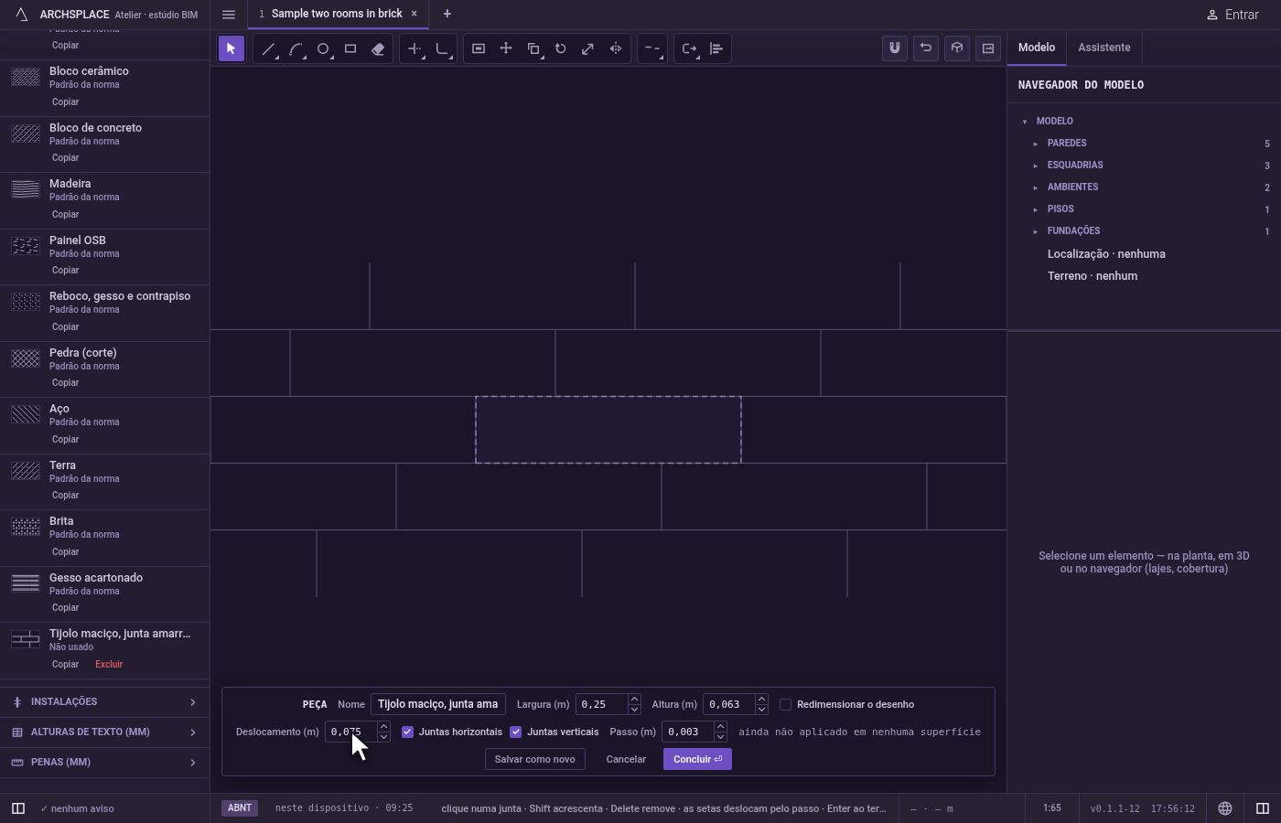Pick the arc drawing tool
Image resolution: width=1281 pixels, height=823 pixels.
(x=296, y=49)
